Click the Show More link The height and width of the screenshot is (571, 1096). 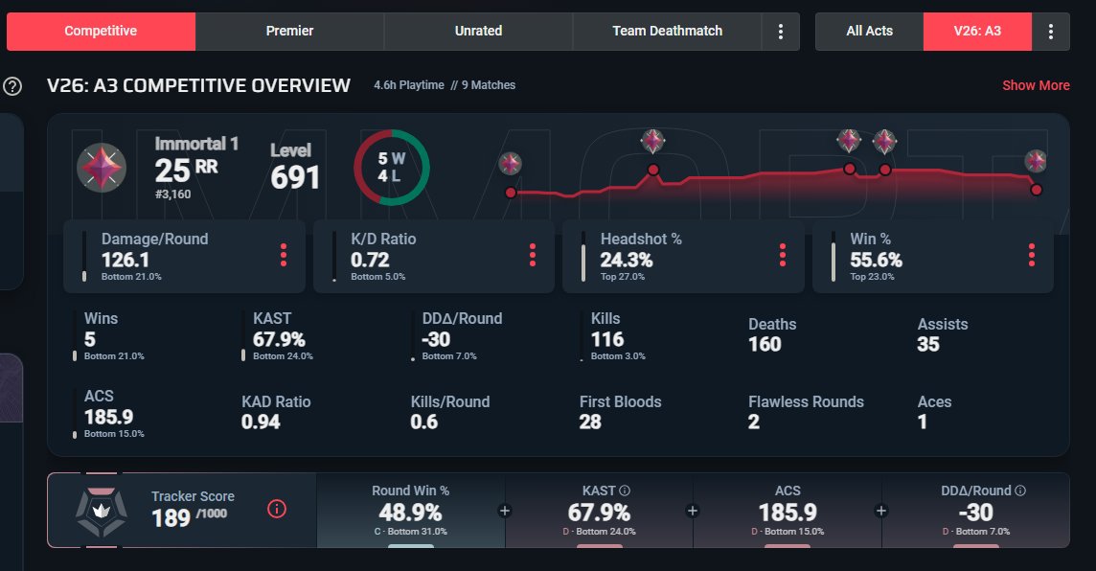click(x=1036, y=85)
